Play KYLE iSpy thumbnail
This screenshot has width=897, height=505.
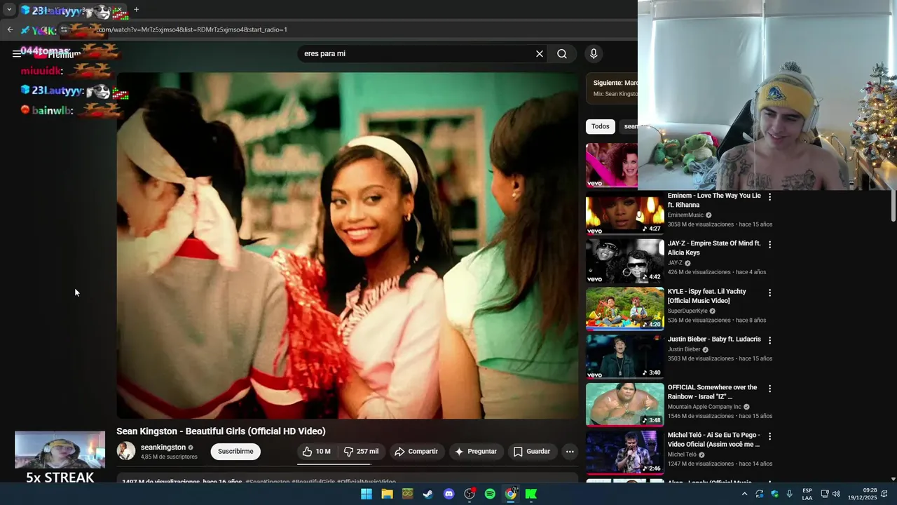tap(625, 309)
